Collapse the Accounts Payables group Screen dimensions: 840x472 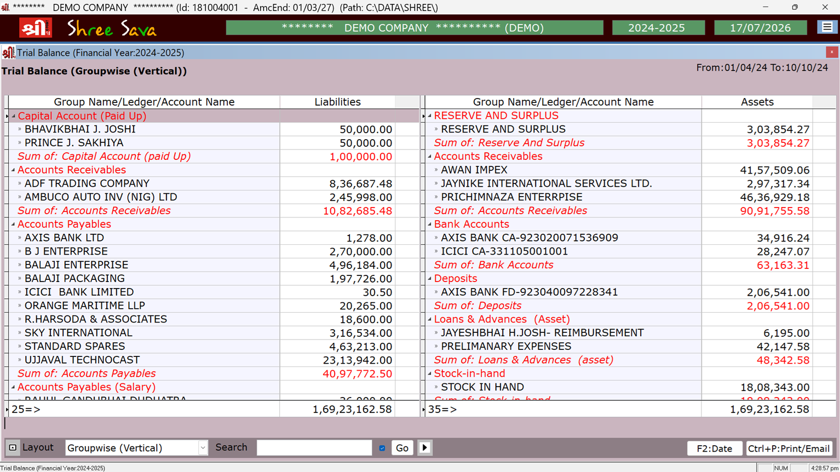click(x=14, y=225)
